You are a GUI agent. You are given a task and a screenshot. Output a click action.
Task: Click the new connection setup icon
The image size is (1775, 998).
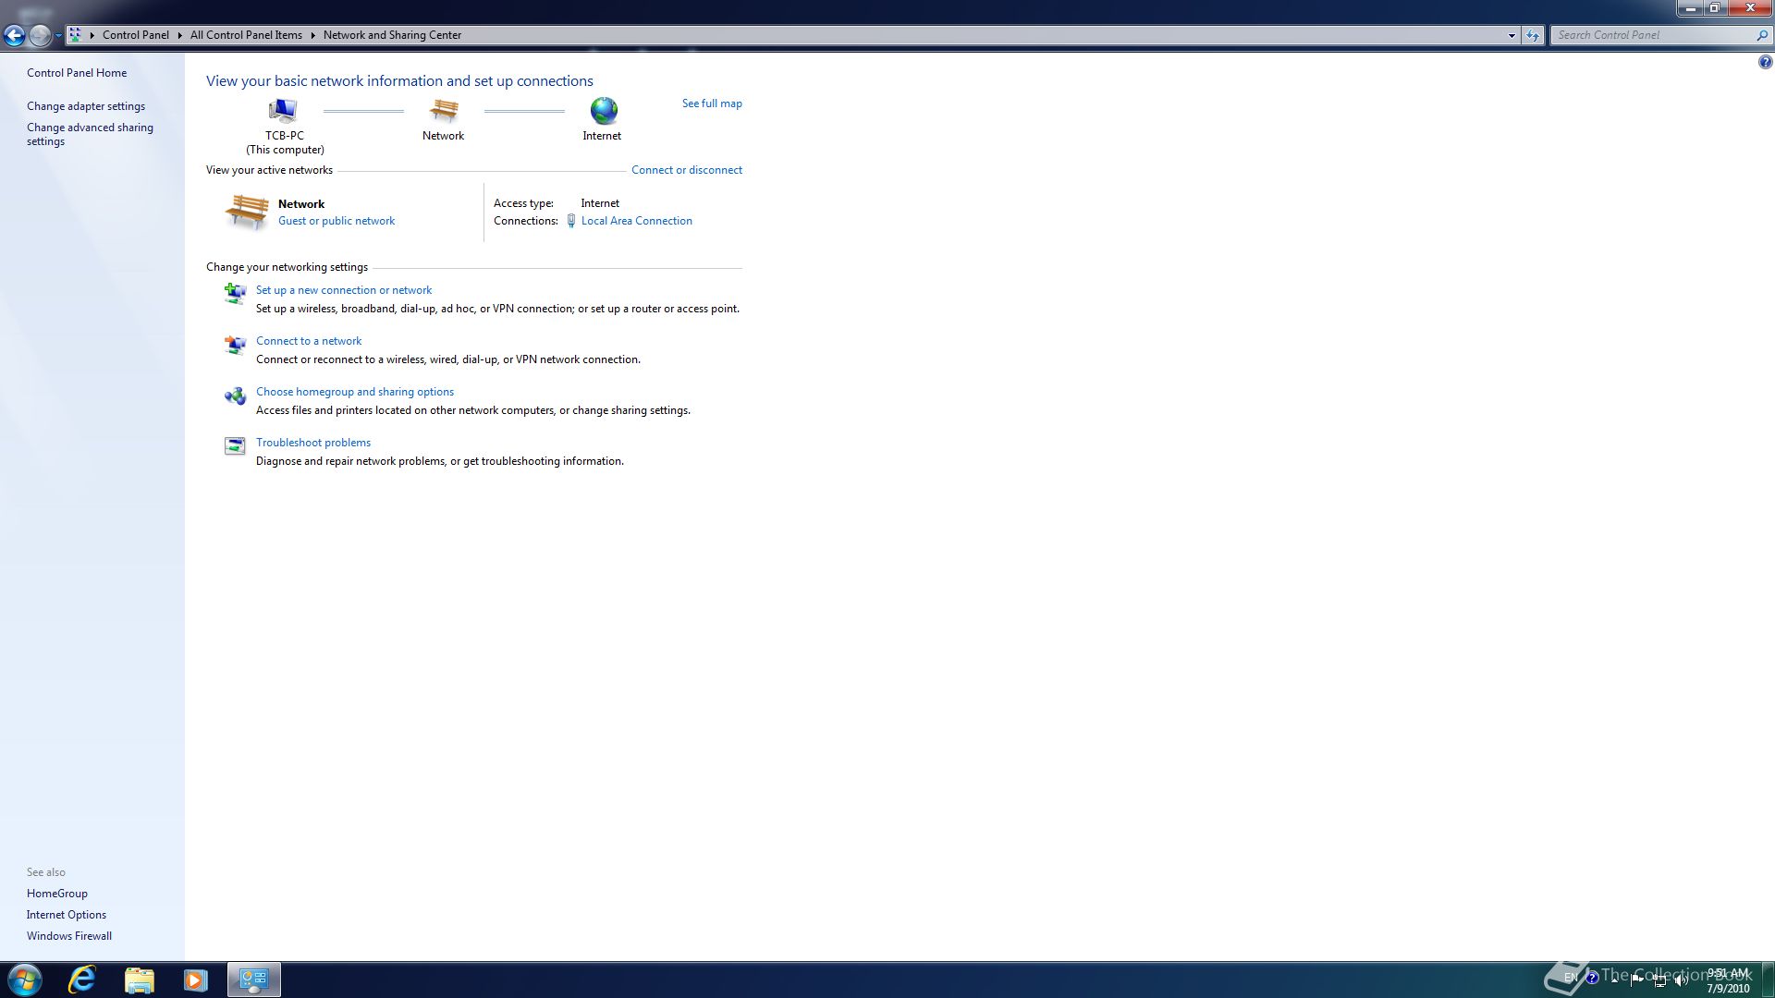235,294
